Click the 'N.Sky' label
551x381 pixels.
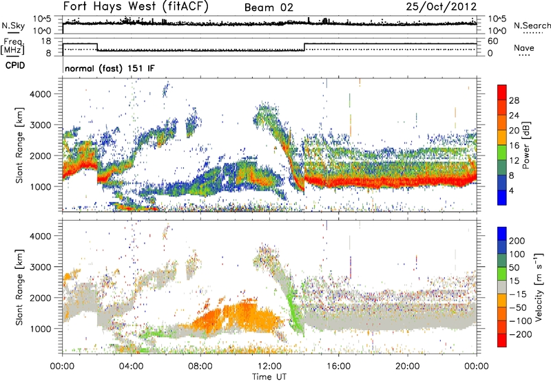pos(13,25)
